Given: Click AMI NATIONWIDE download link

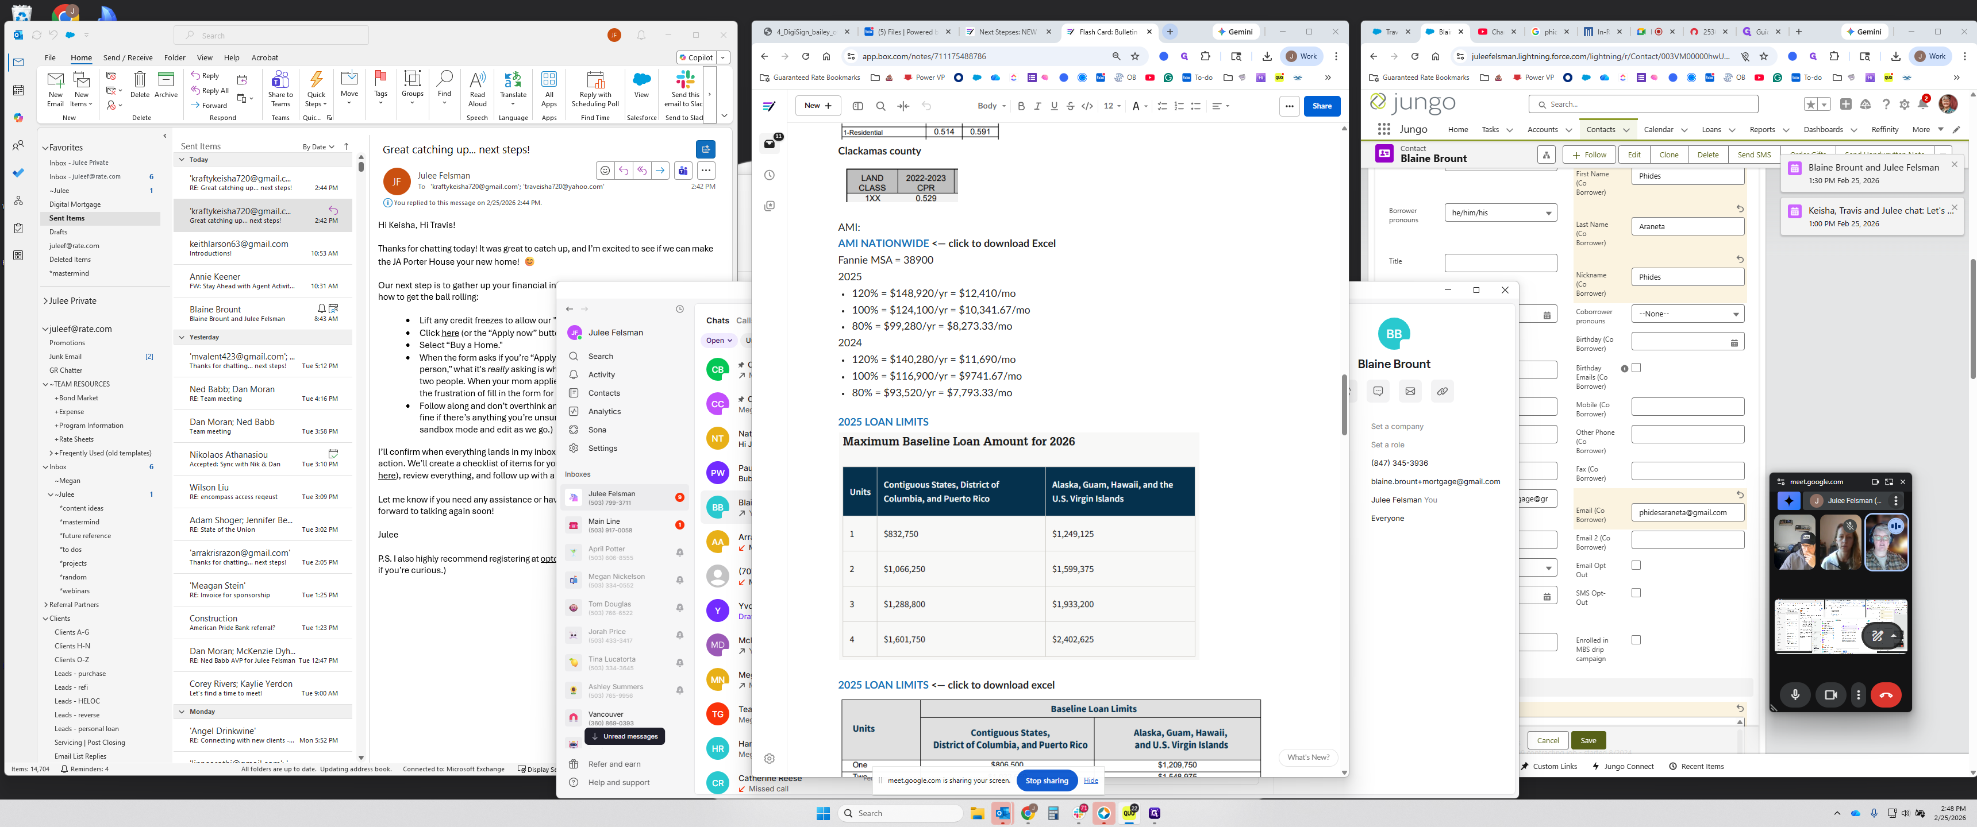Looking at the screenshot, I should pyautogui.click(x=883, y=243).
